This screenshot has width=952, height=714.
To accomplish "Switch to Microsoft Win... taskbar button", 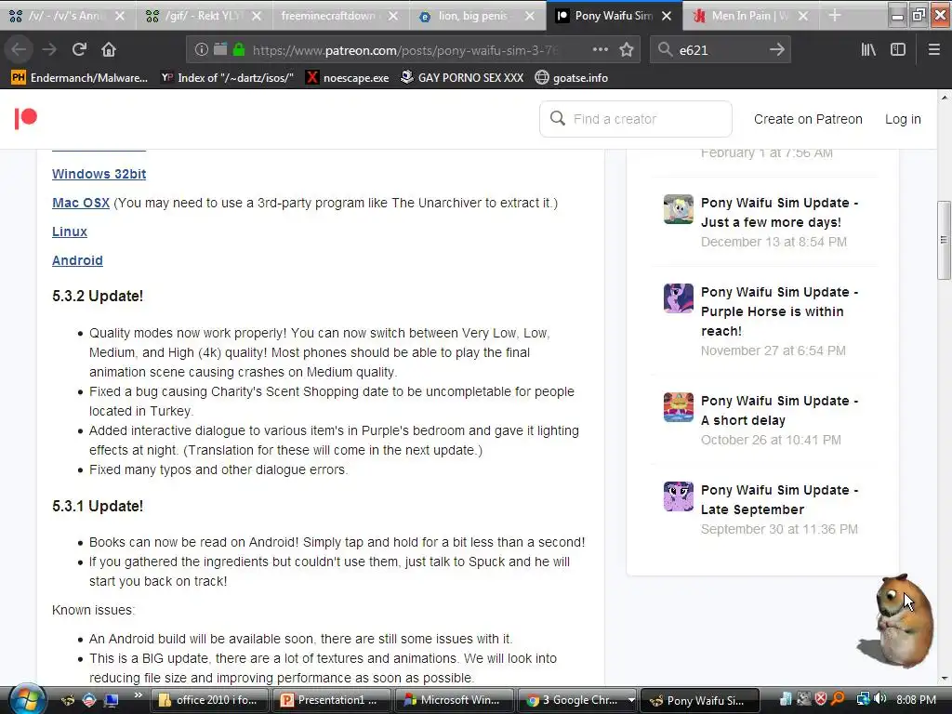I will tap(454, 700).
